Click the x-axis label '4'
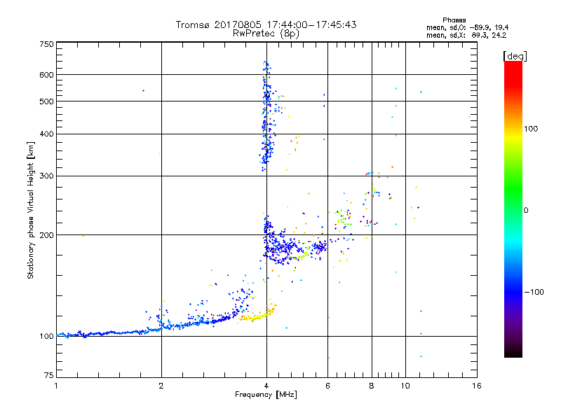The image size is (561, 420). (x=266, y=386)
